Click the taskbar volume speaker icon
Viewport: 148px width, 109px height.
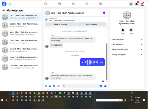coord(132,100)
